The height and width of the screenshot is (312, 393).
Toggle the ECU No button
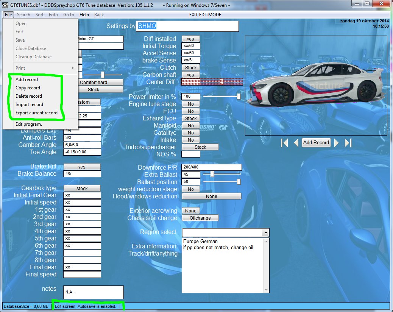(191, 111)
